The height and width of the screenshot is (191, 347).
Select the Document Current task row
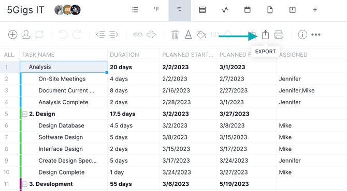point(66,90)
